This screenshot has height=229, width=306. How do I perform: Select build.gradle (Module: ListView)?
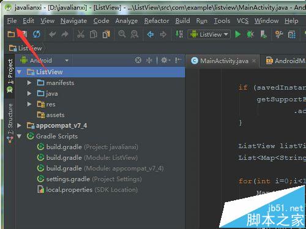(x=88, y=157)
